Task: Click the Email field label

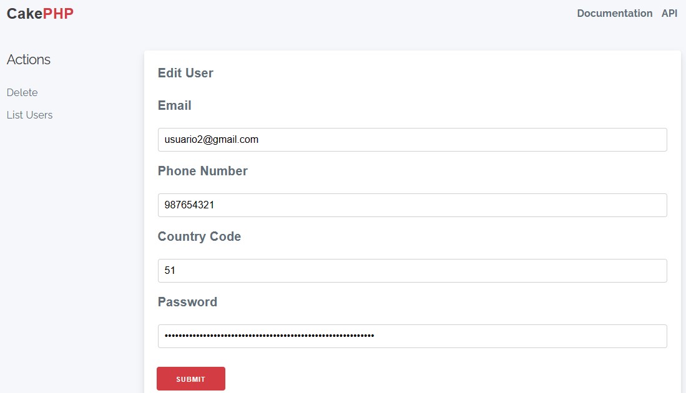Action: [175, 105]
